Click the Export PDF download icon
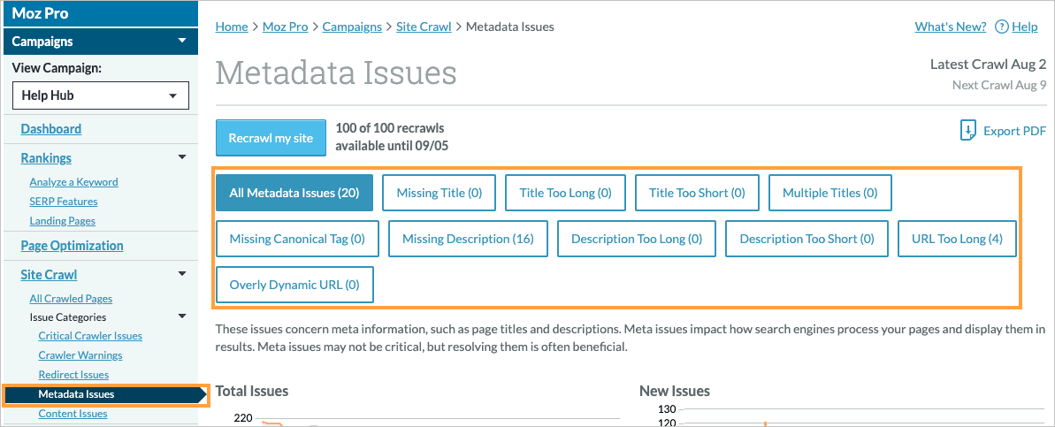This screenshot has height=427, width=1055. pyautogui.click(x=968, y=131)
